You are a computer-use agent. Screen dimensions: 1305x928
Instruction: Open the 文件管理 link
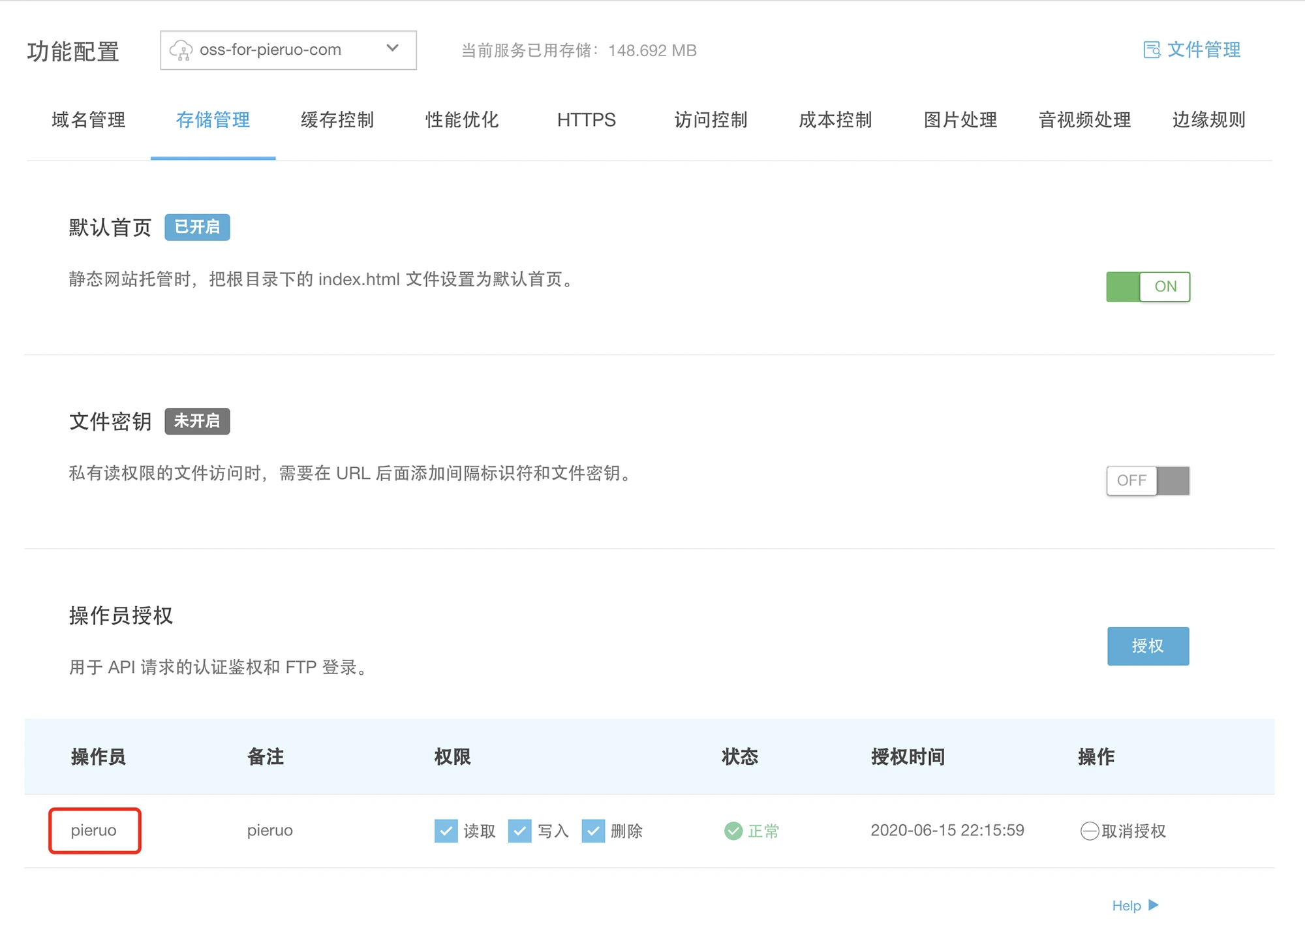[1192, 50]
